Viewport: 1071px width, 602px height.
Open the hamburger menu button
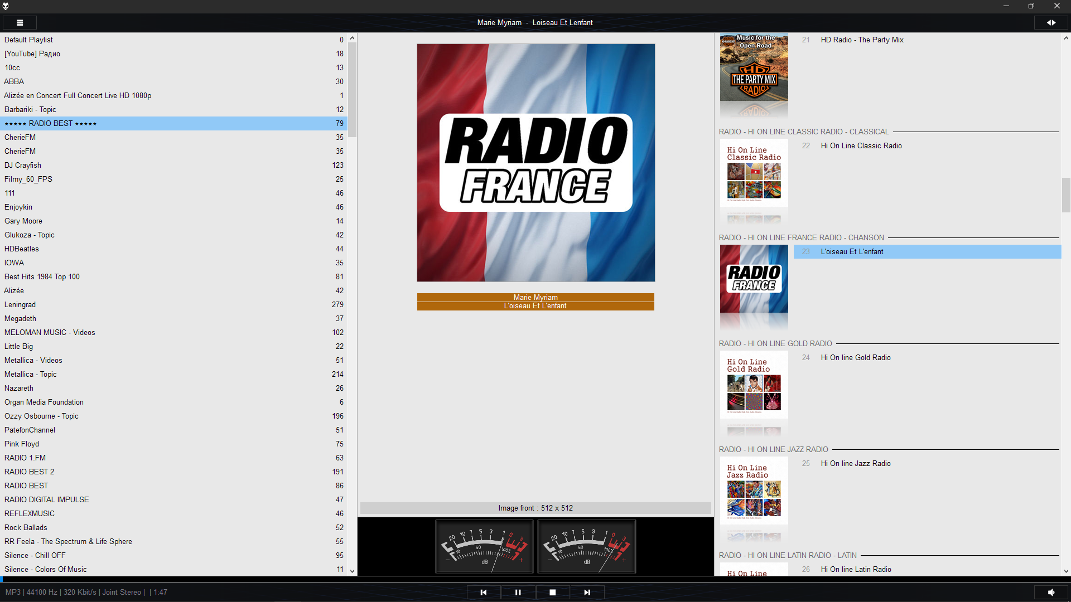coord(20,23)
